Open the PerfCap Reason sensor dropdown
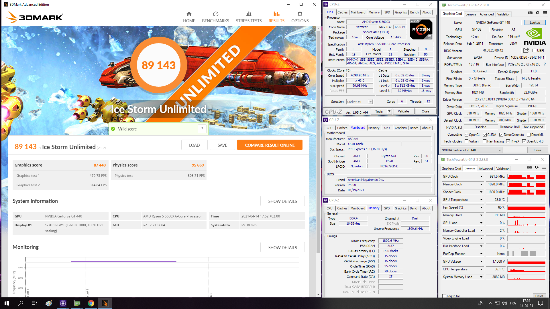550x309 pixels. click(481, 254)
